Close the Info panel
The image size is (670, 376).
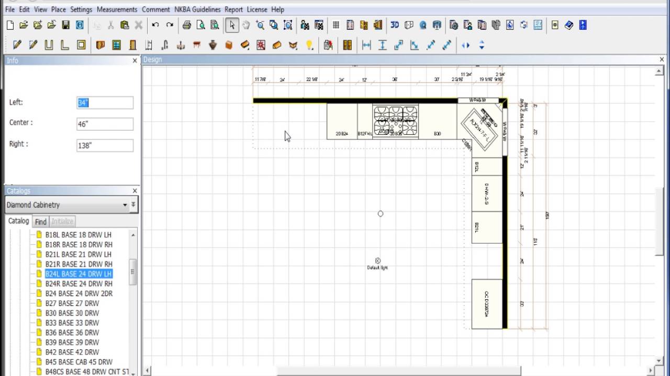point(135,61)
